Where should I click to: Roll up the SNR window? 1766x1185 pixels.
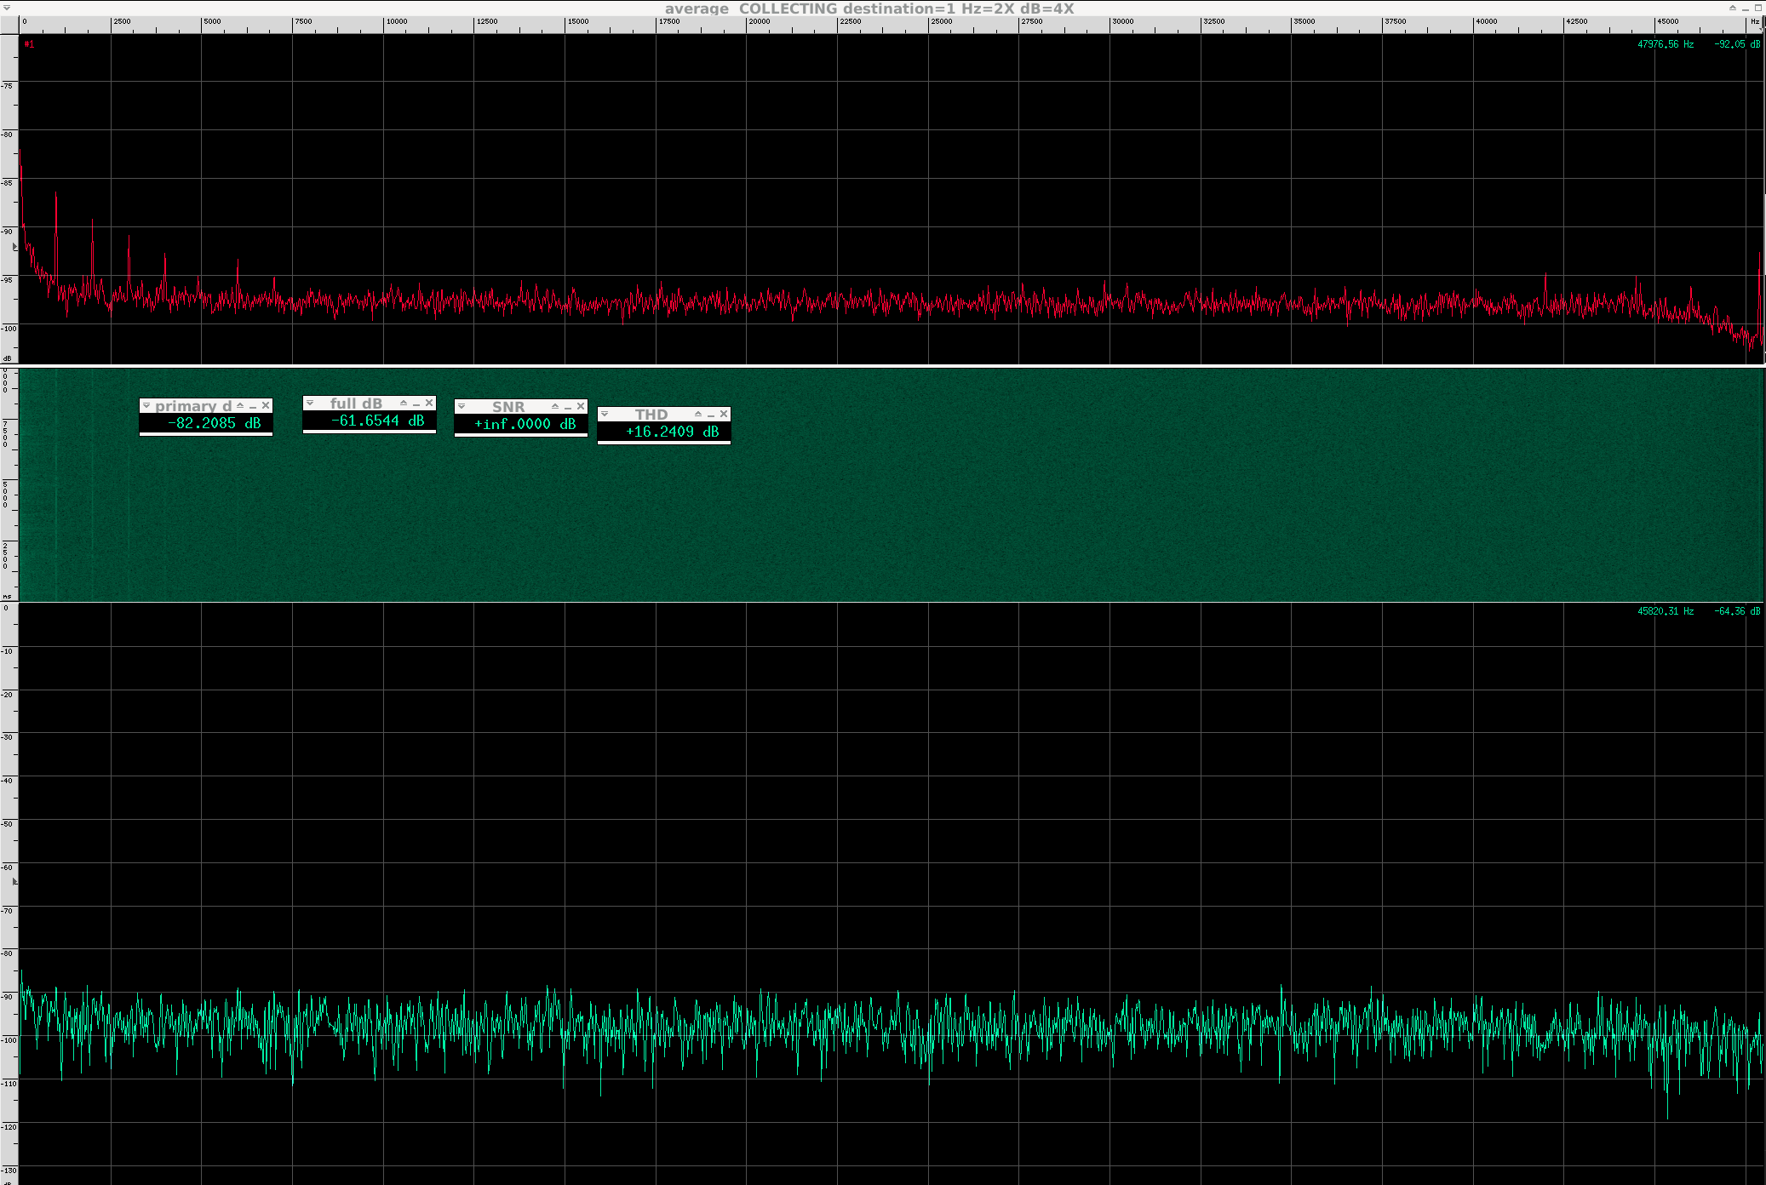click(x=555, y=407)
